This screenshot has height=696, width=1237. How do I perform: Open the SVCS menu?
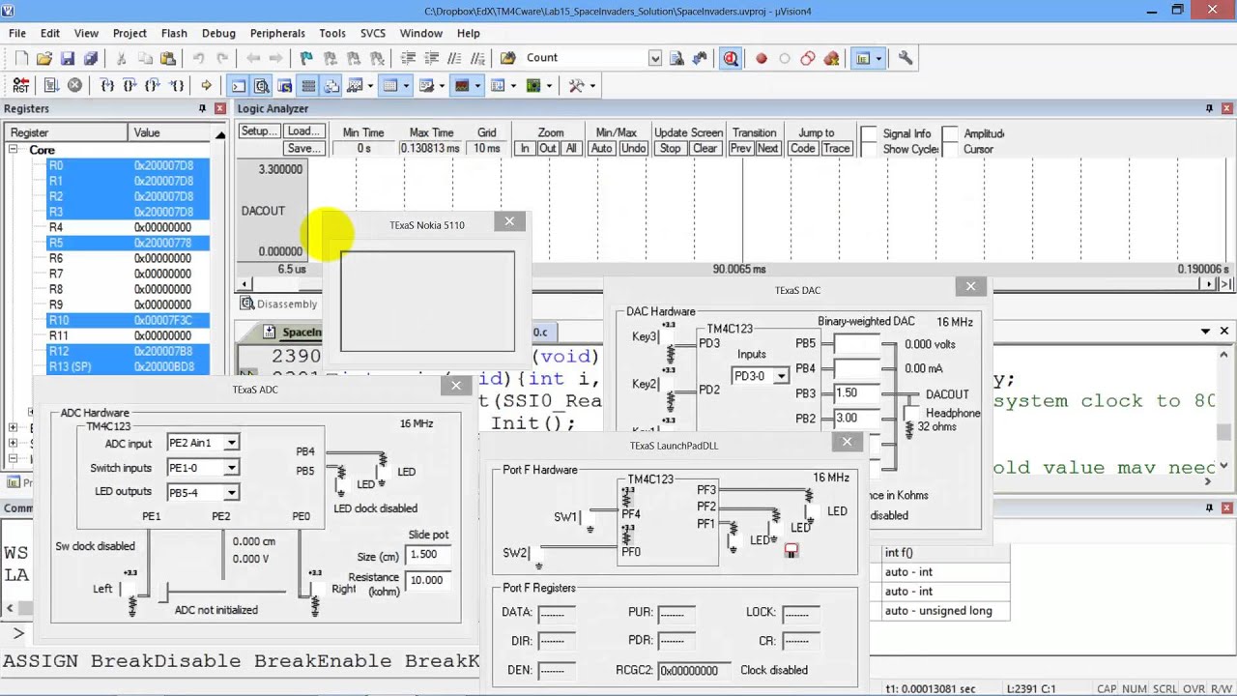(x=373, y=33)
